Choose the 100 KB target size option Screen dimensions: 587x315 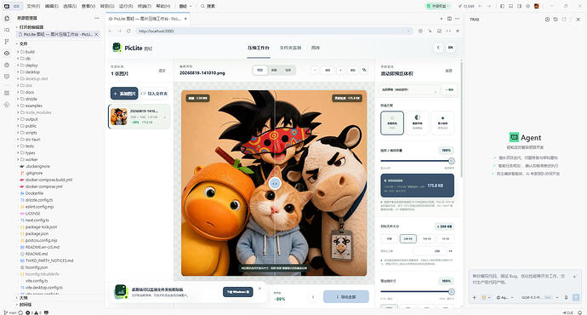[x=427, y=238]
